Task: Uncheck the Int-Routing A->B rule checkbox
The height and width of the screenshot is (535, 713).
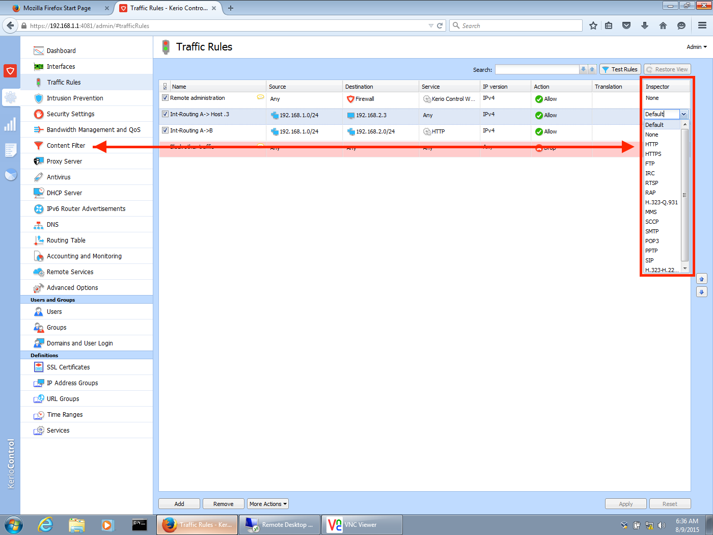Action: [x=165, y=130]
